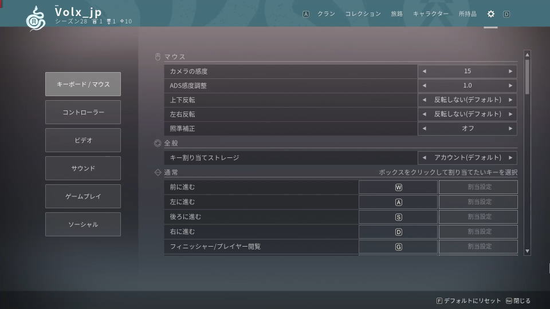Increase ADS感度調整 with right arrow
The height and width of the screenshot is (309, 550).
(x=510, y=85)
